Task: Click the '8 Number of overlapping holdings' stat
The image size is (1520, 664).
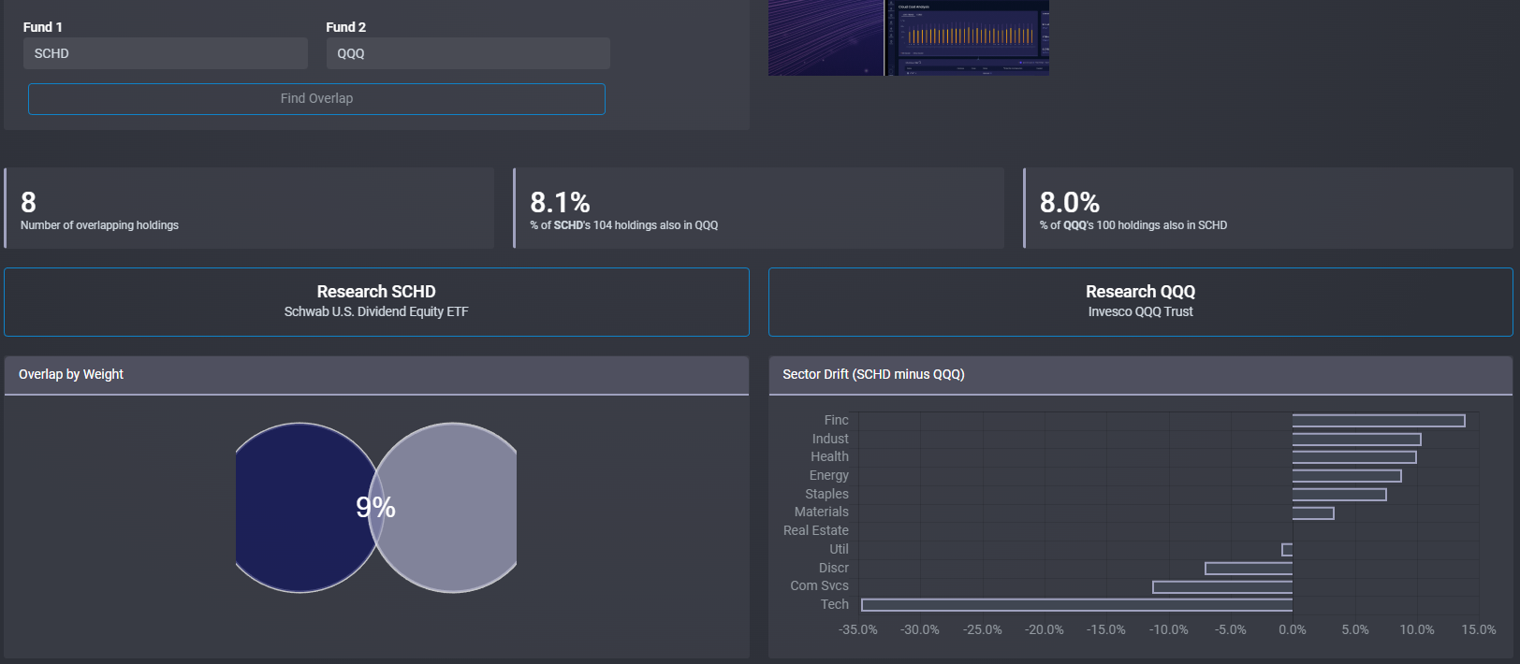Action: [x=249, y=209]
